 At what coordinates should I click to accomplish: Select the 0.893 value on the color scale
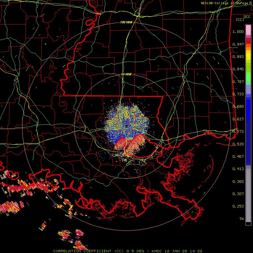[238, 57]
